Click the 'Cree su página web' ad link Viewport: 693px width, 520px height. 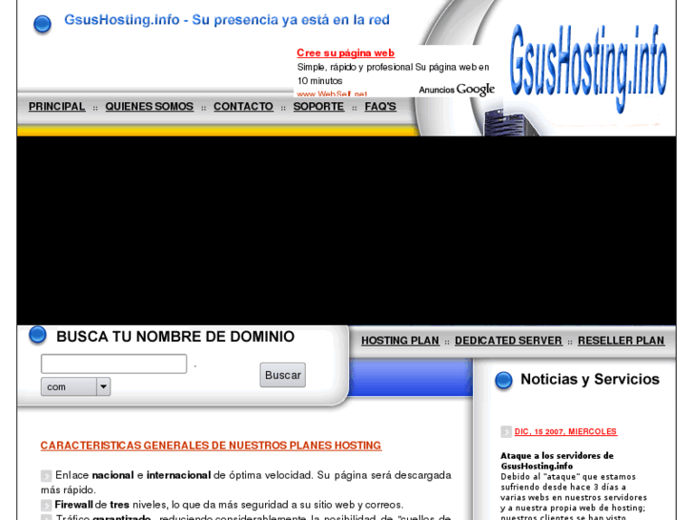tap(345, 53)
